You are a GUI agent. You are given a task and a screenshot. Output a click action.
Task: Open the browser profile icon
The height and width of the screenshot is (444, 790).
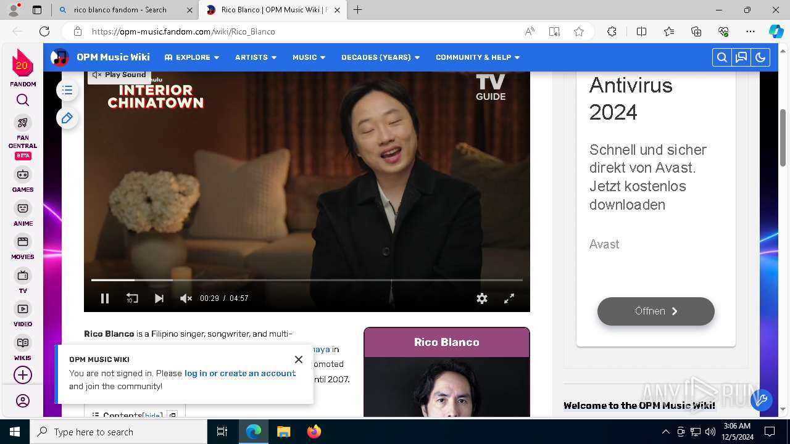click(x=14, y=10)
